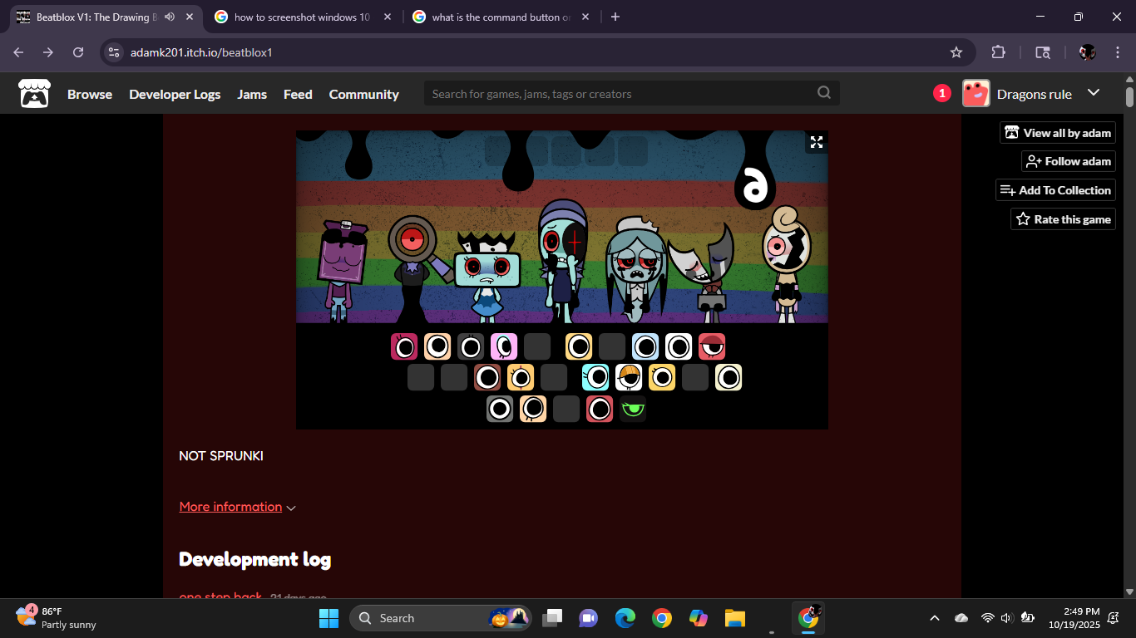Open the Browse menu
Viewport: 1136px width, 638px height.
coord(90,94)
